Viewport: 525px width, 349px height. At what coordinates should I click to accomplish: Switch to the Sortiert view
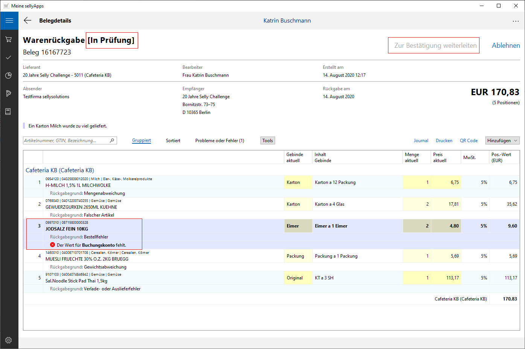tap(173, 141)
